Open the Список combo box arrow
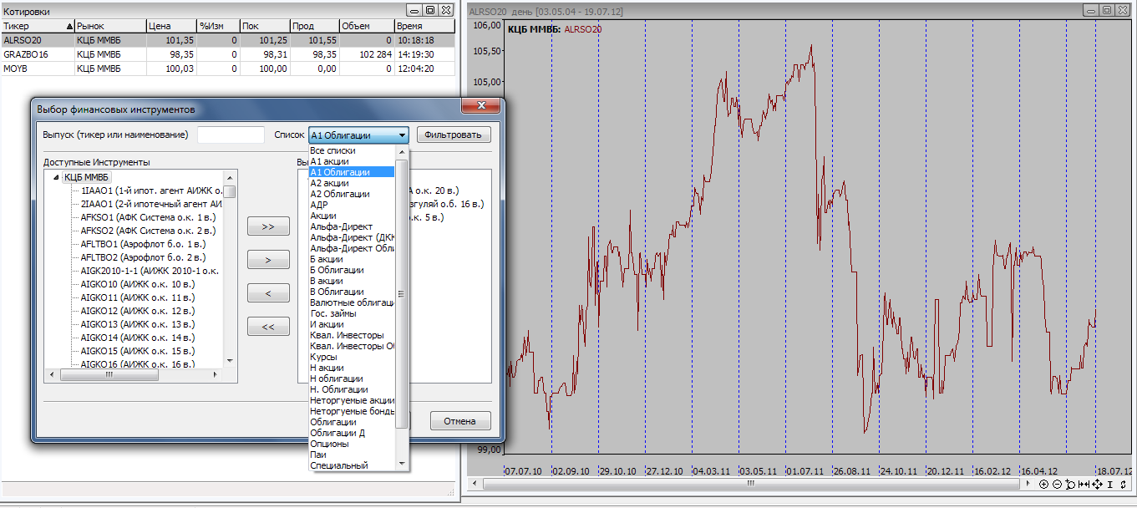 402,135
